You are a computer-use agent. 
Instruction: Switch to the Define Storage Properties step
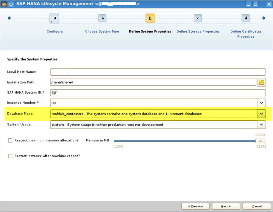pos(198,31)
